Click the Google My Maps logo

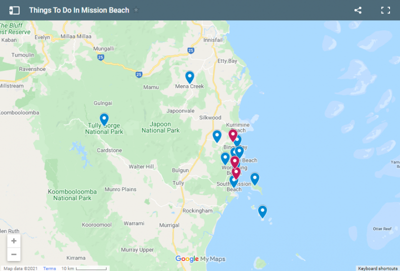point(200,259)
